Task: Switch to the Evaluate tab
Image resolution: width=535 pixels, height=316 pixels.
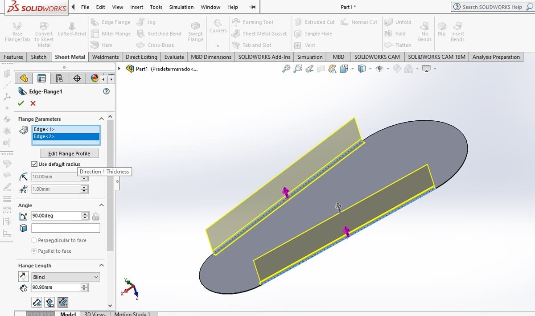Action: pyautogui.click(x=174, y=57)
